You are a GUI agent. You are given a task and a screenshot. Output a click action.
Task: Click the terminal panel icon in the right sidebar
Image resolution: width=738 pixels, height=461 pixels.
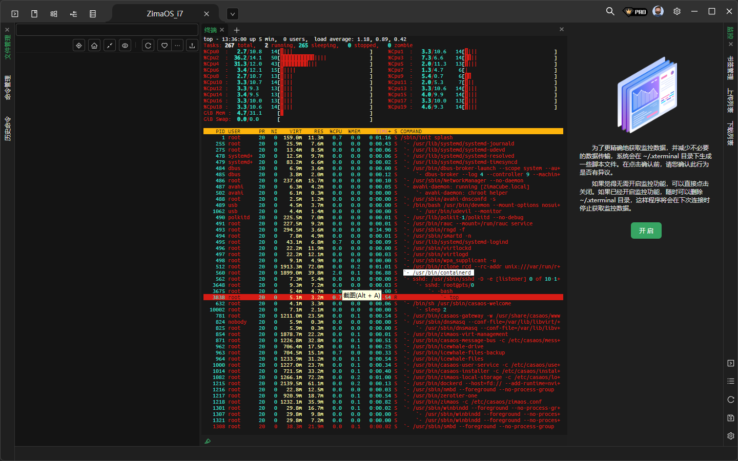pyautogui.click(x=731, y=363)
